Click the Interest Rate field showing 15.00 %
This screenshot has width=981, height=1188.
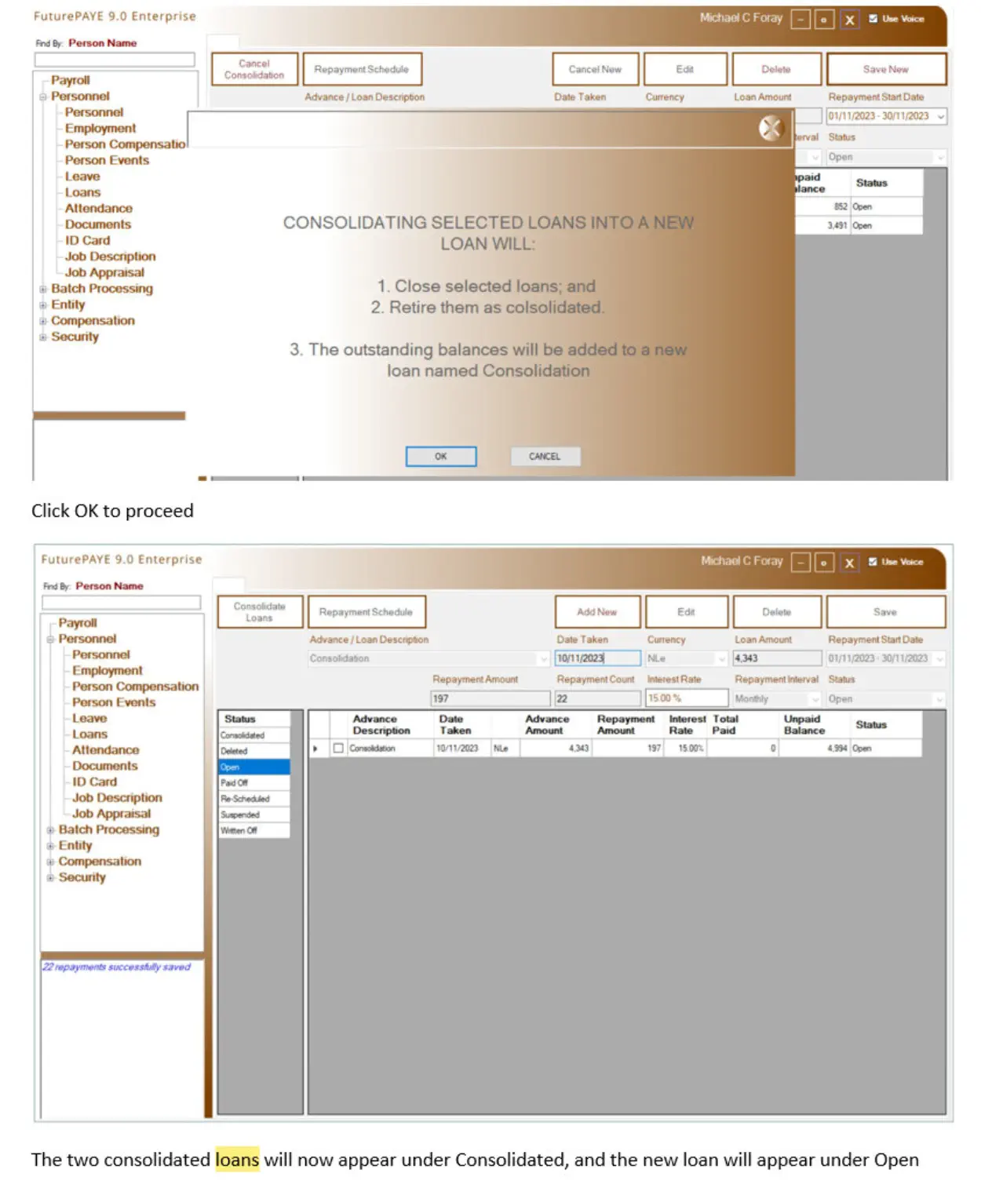point(687,698)
